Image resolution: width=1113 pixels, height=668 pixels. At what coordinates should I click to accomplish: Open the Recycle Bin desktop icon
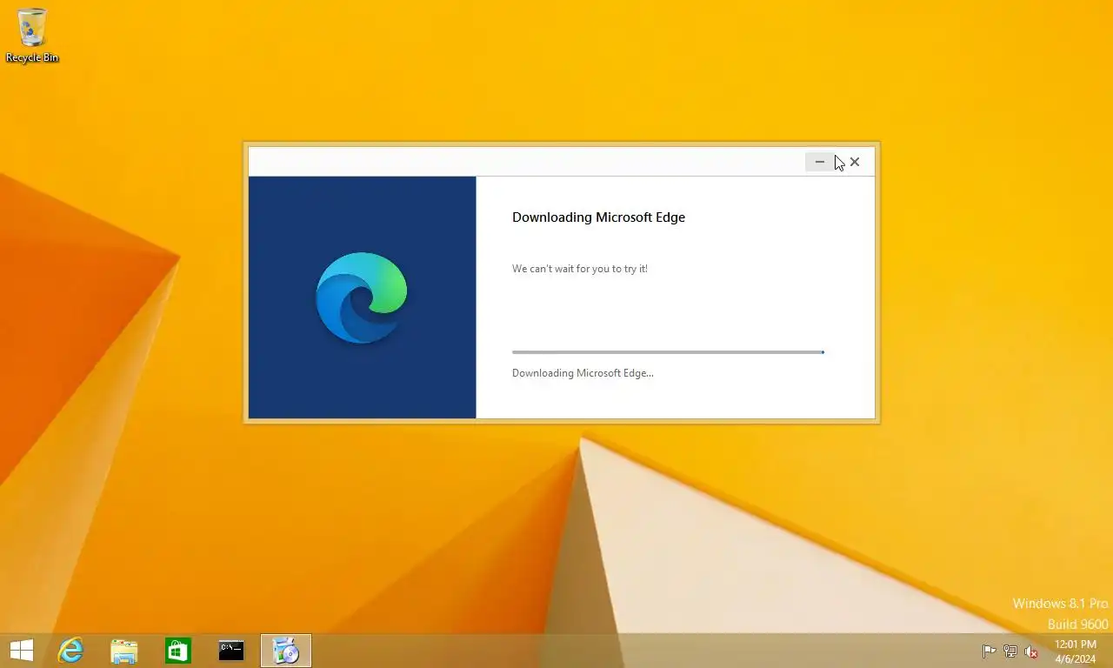click(32, 36)
